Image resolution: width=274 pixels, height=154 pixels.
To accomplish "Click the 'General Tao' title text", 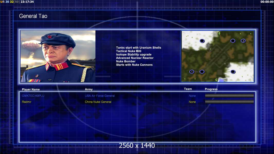I will pos(33,16).
